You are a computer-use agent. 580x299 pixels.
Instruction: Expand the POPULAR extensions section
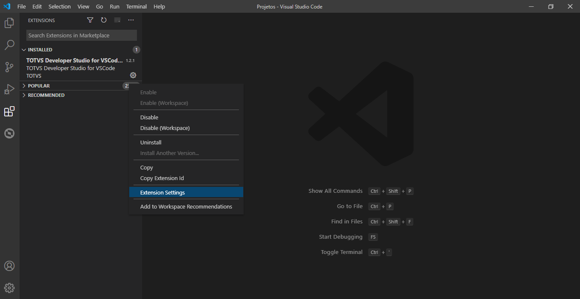pyautogui.click(x=38, y=85)
